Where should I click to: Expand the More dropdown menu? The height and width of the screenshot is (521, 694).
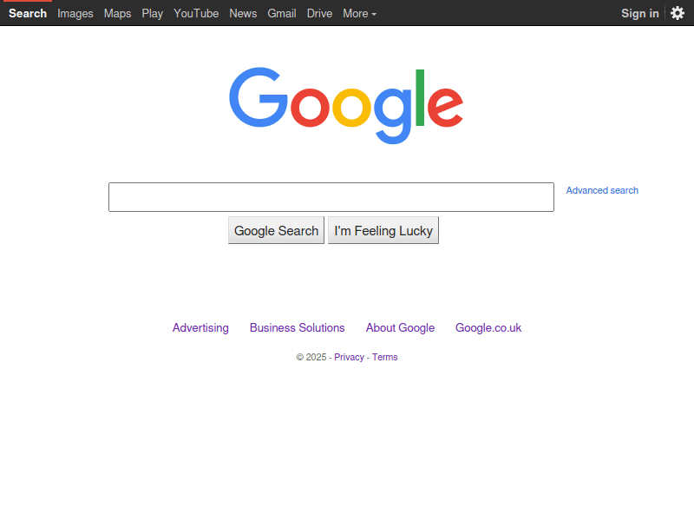[359, 13]
